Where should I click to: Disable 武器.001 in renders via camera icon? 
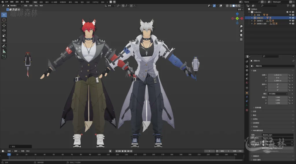pyautogui.click(x=293, y=18)
